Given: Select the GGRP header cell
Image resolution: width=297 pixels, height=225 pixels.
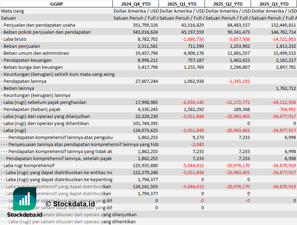Looking at the screenshot, I should tap(56, 4).
